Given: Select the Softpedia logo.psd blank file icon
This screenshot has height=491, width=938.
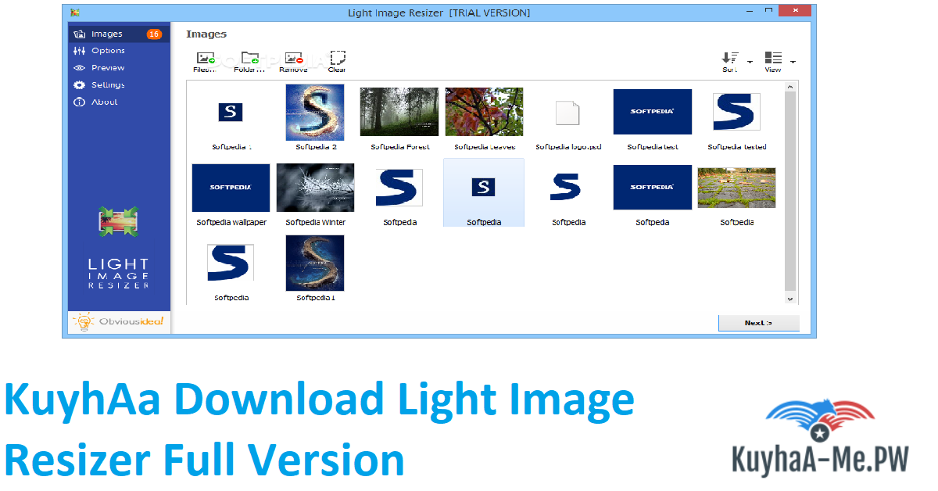Looking at the screenshot, I should tap(568, 113).
